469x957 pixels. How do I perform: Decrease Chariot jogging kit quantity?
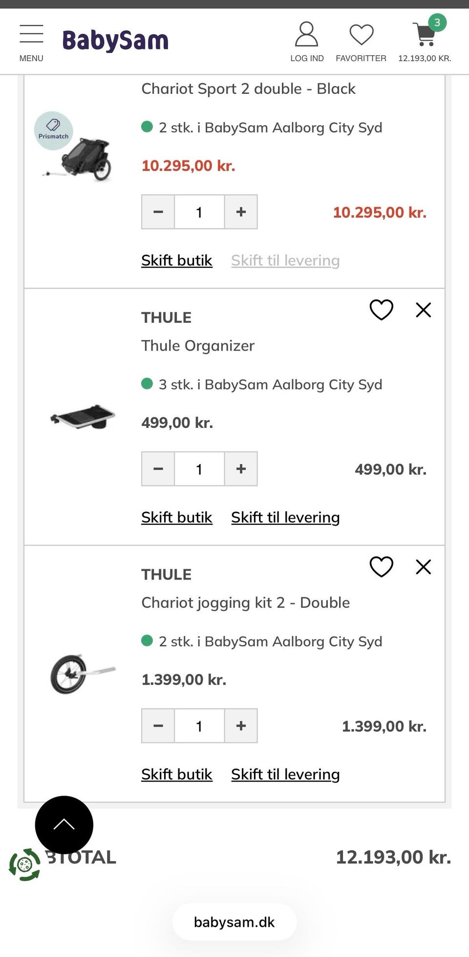158,726
